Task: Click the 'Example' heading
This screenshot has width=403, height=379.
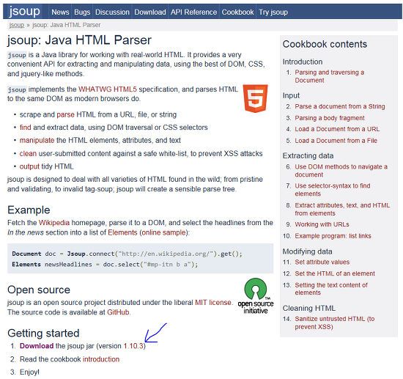Action: (29, 210)
